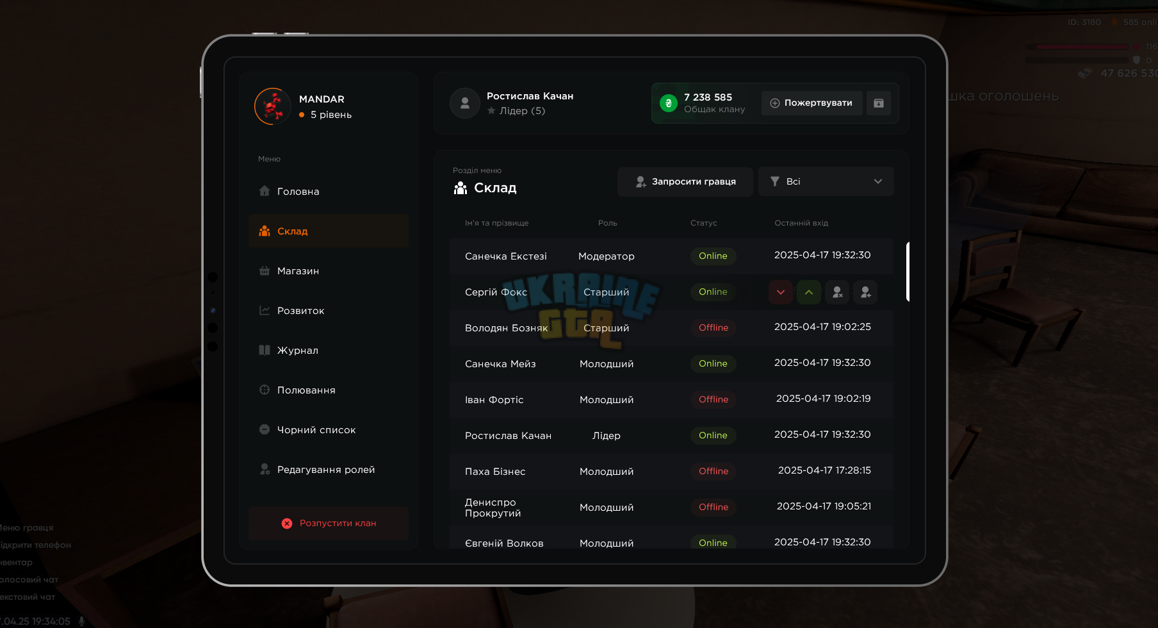Select the Іван Фортіс name
This screenshot has width=1158, height=628.
tap(494, 400)
